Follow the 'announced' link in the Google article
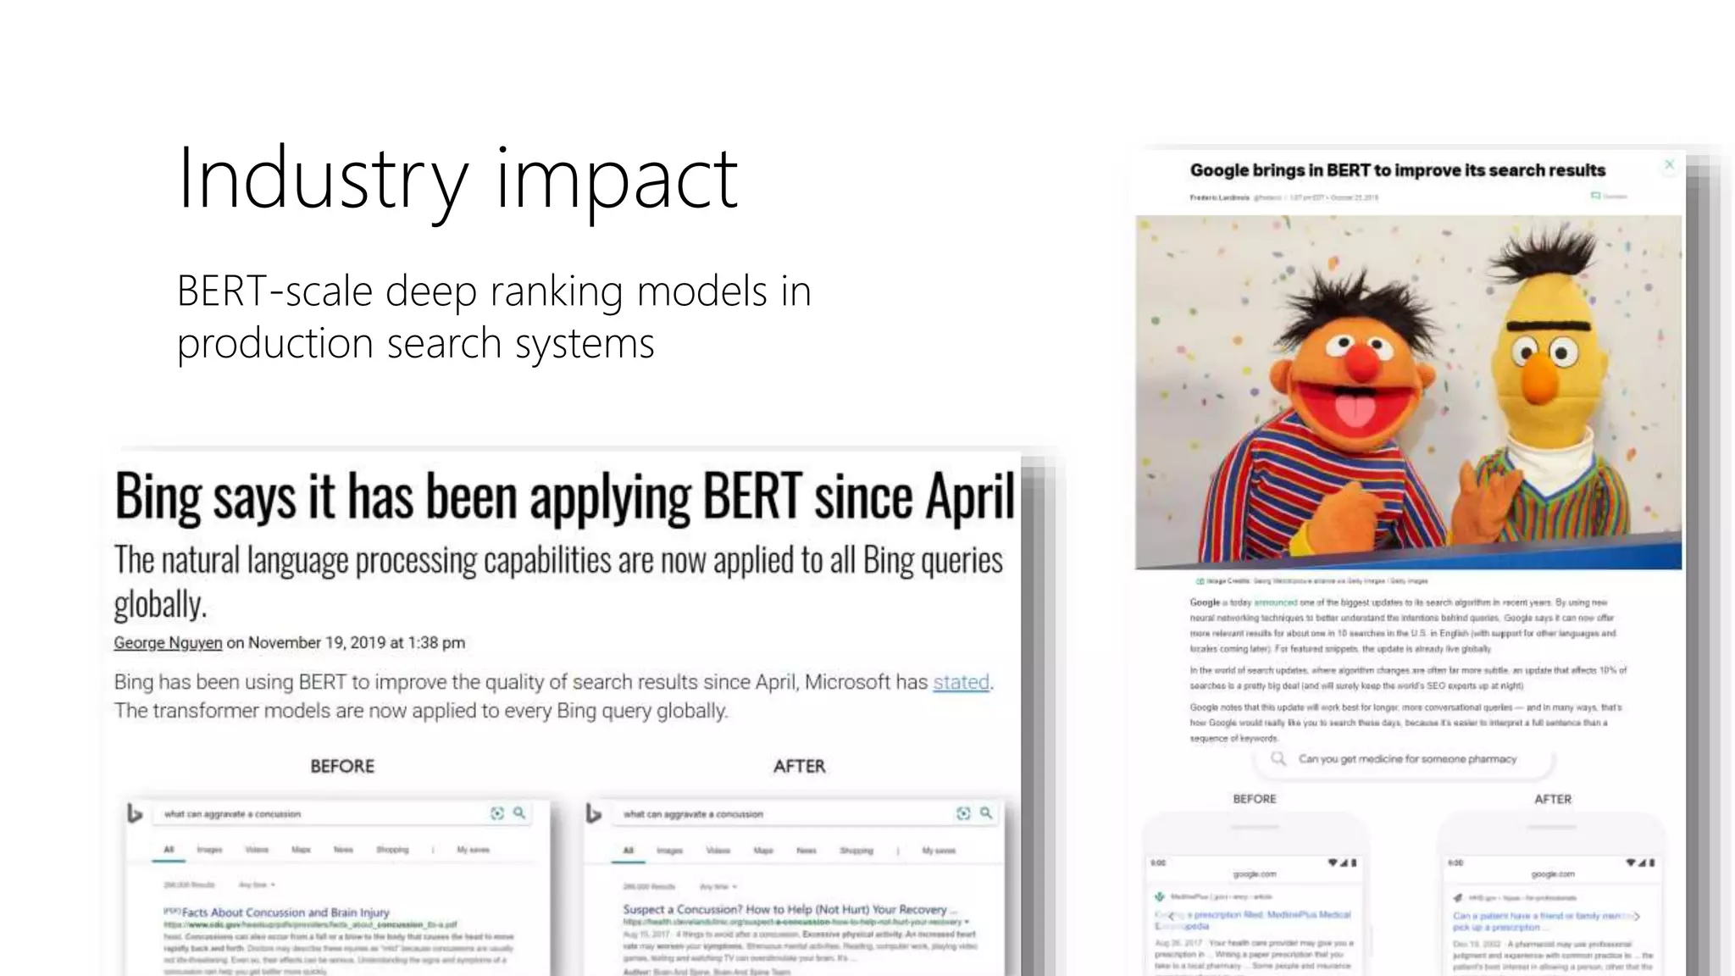The image size is (1735, 976). point(1275,602)
